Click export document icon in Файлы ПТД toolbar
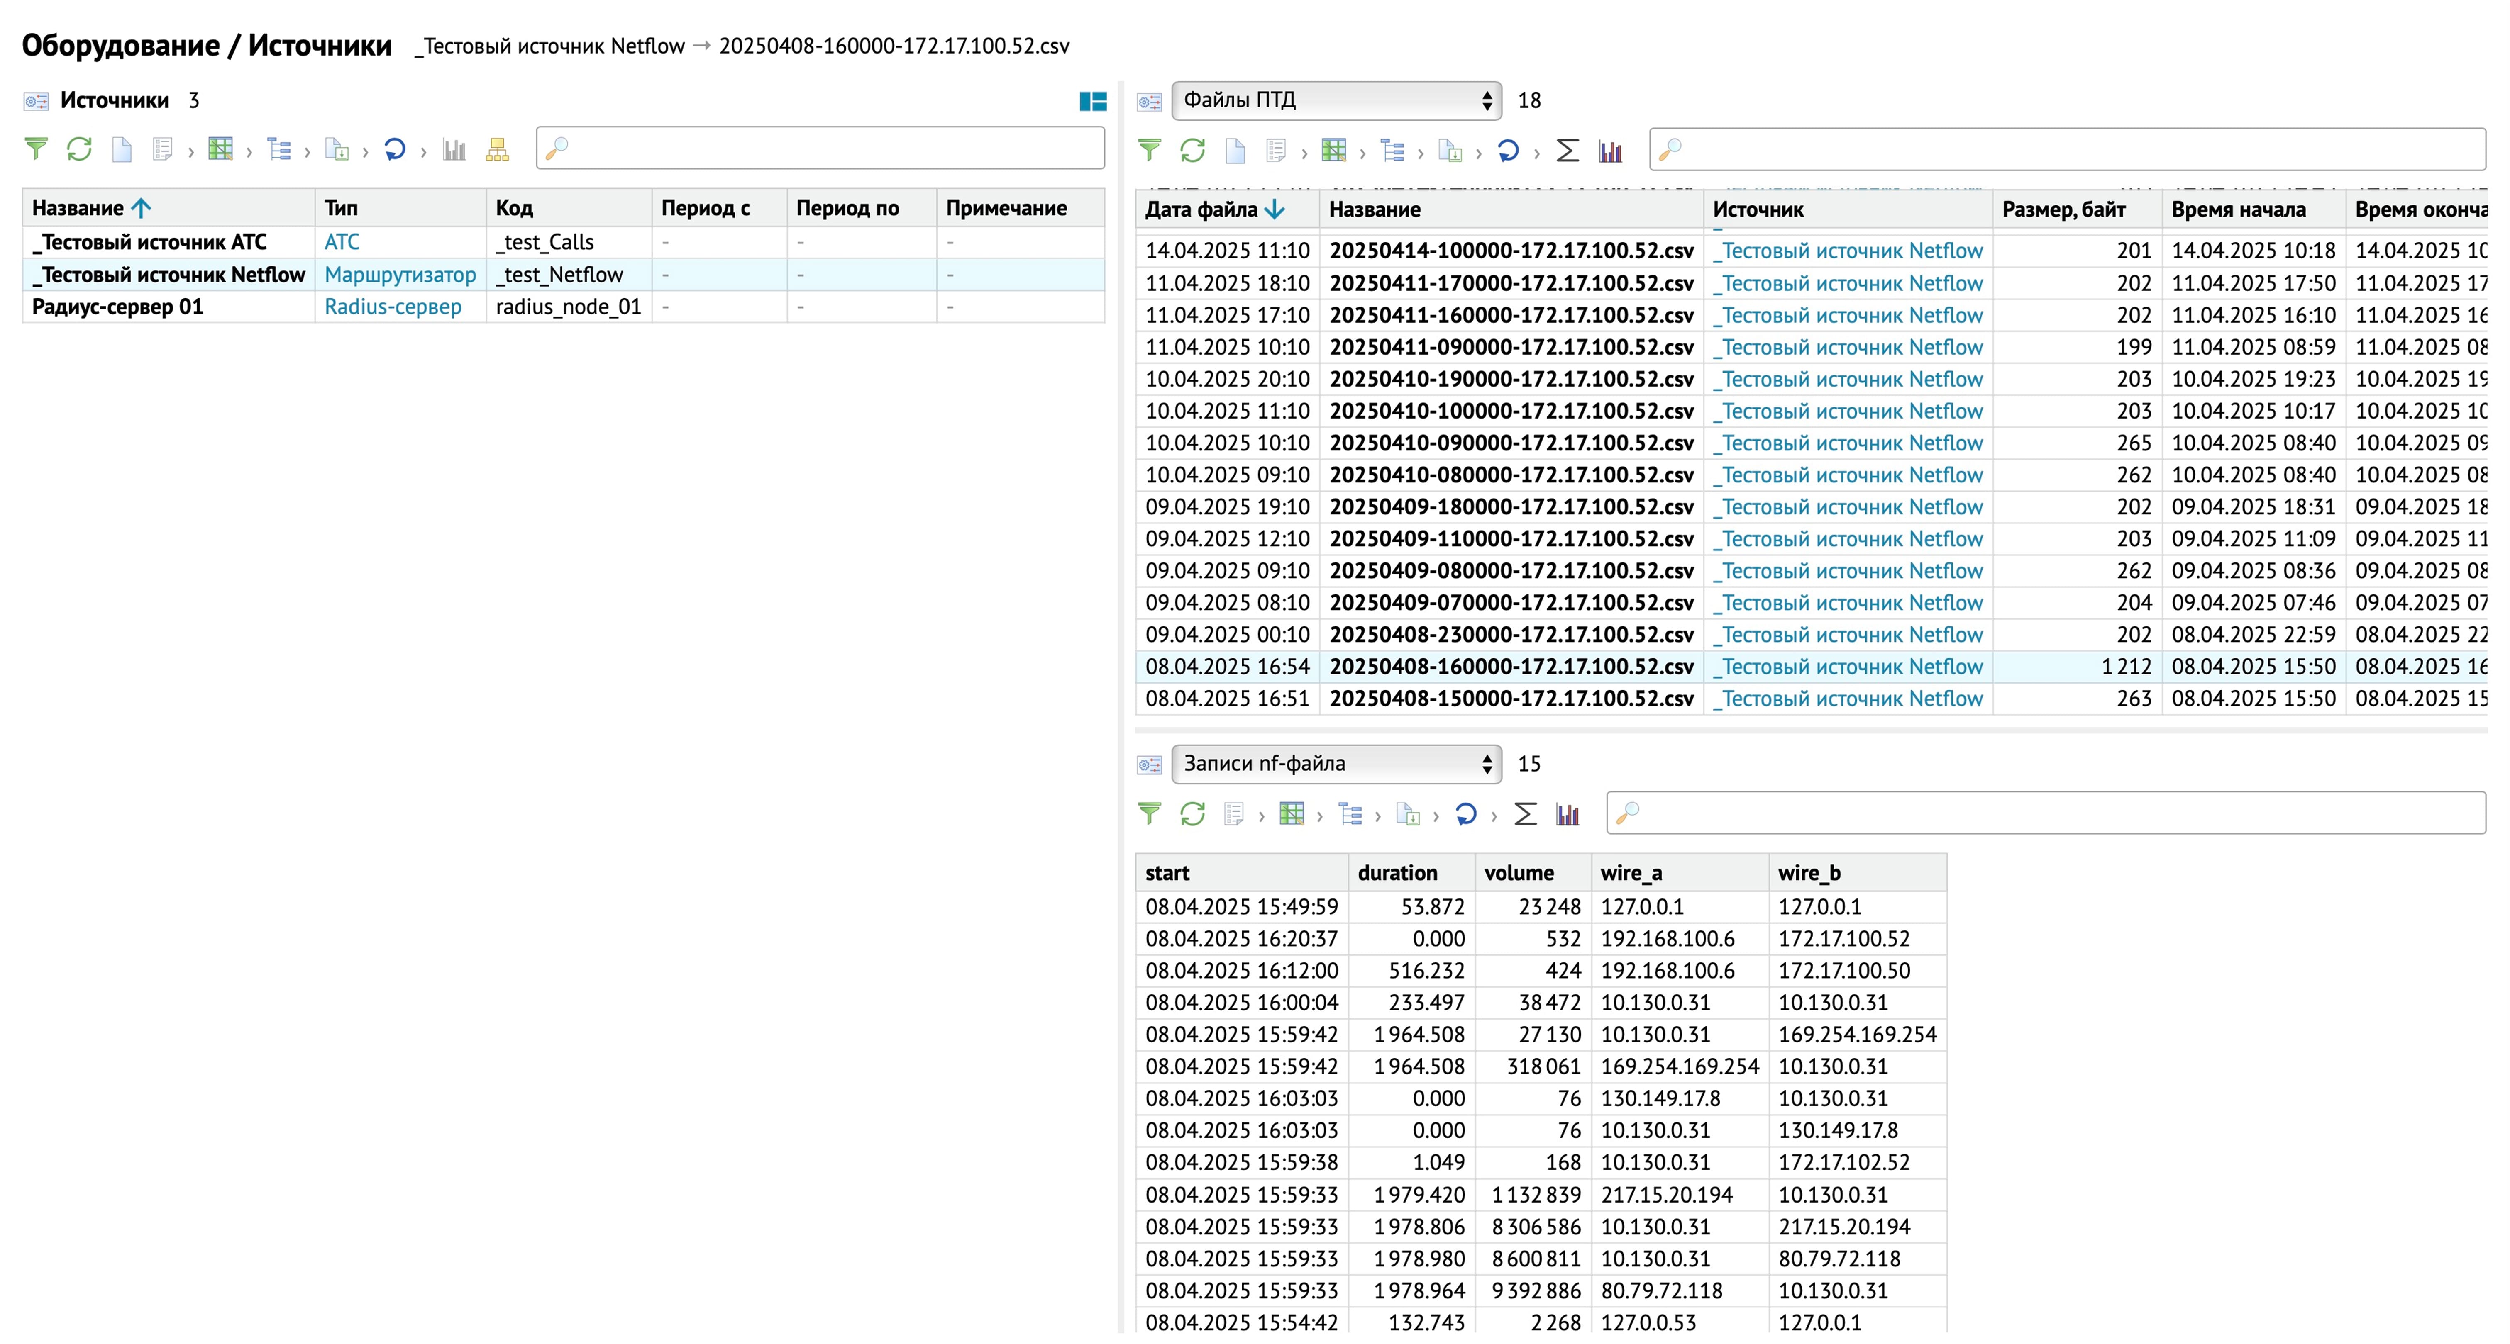The image size is (2510, 1344). pyautogui.click(x=1450, y=150)
